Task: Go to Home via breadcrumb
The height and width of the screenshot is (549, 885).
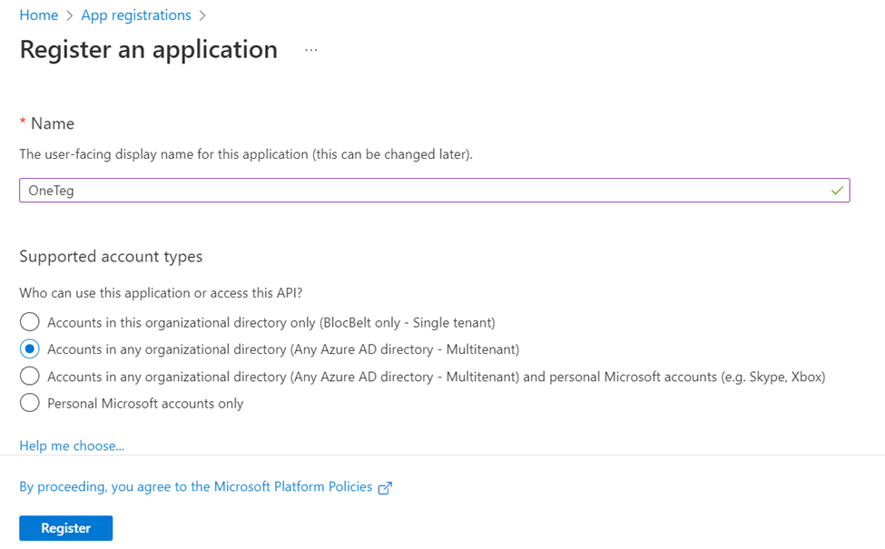Action: point(39,15)
